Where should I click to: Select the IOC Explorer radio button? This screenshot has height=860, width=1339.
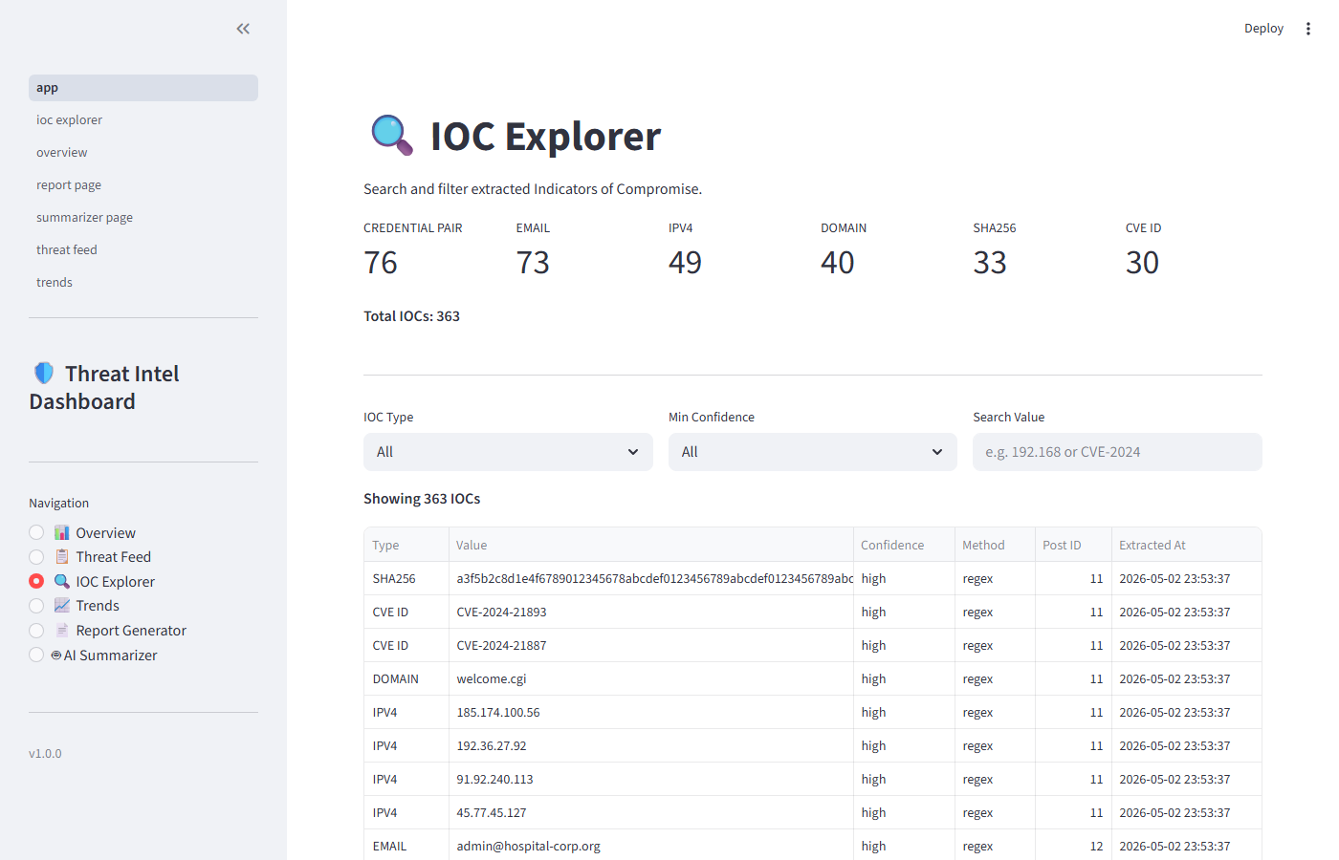pyautogui.click(x=36, y=581)
